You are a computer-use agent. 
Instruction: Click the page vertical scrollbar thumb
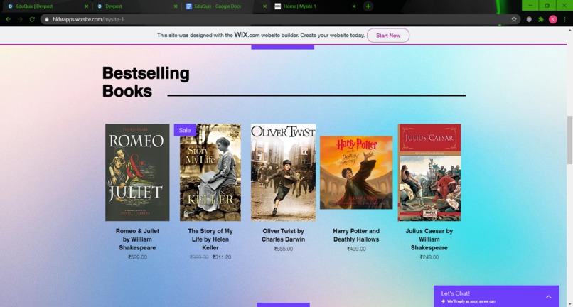coord(569,140)
